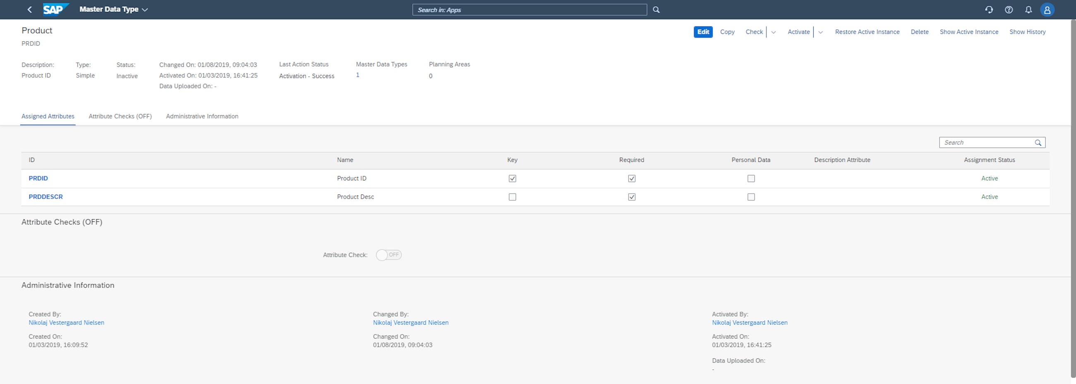Check the Key checkbox for Product Desc
This screenshot has height=384, width=1076.
512,197
